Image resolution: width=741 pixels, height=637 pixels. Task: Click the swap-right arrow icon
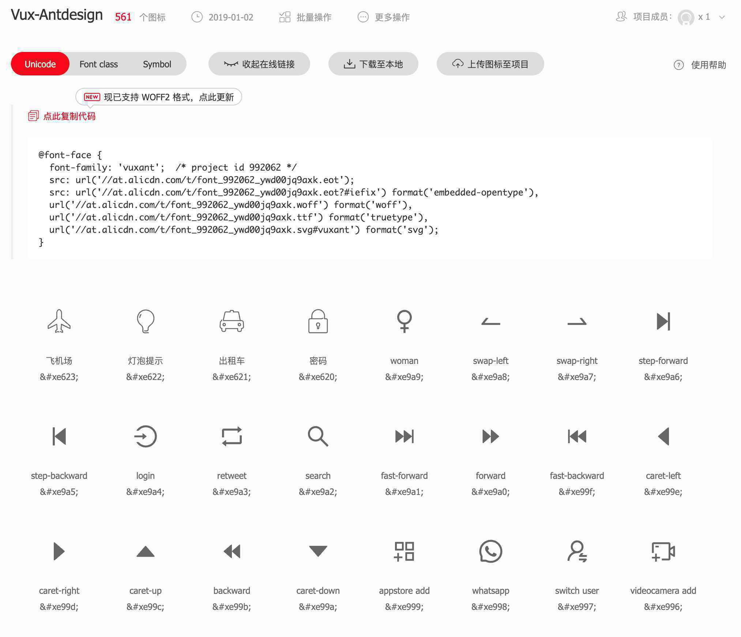coord(577,322)
